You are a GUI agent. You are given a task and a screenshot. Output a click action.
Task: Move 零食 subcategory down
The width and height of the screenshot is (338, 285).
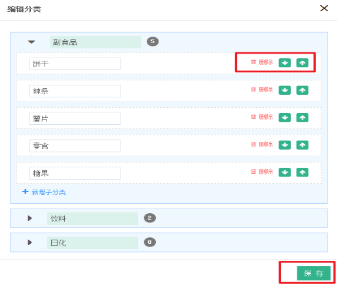[284, 145]
